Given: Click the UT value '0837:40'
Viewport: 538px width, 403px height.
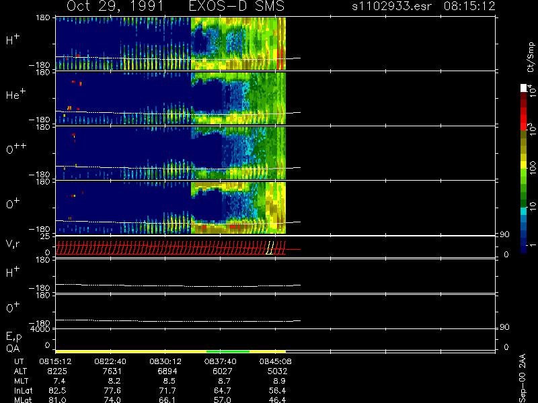Looking at the screenshot, I should coord(221,361).
